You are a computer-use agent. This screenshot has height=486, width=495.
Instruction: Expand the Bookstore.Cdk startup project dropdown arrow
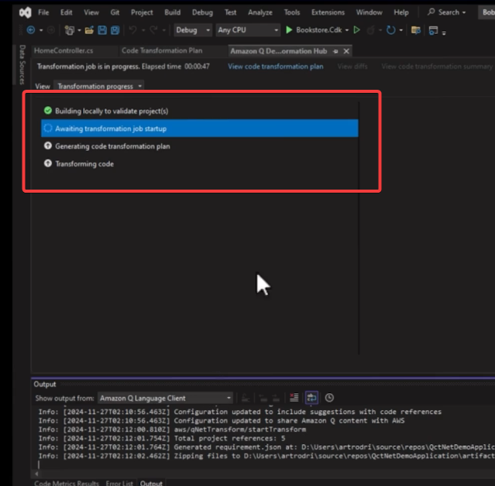tap(347, 30)
